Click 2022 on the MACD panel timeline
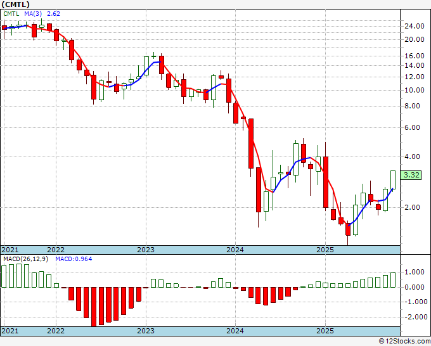This screenshot has height=346, width=431. coord(56,331)
